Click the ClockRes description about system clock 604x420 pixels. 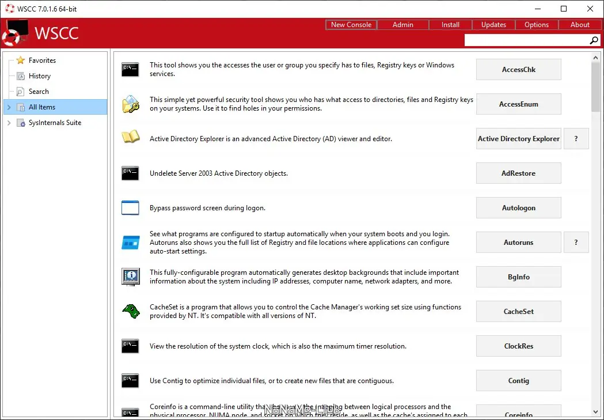click(x=278, y=346)
